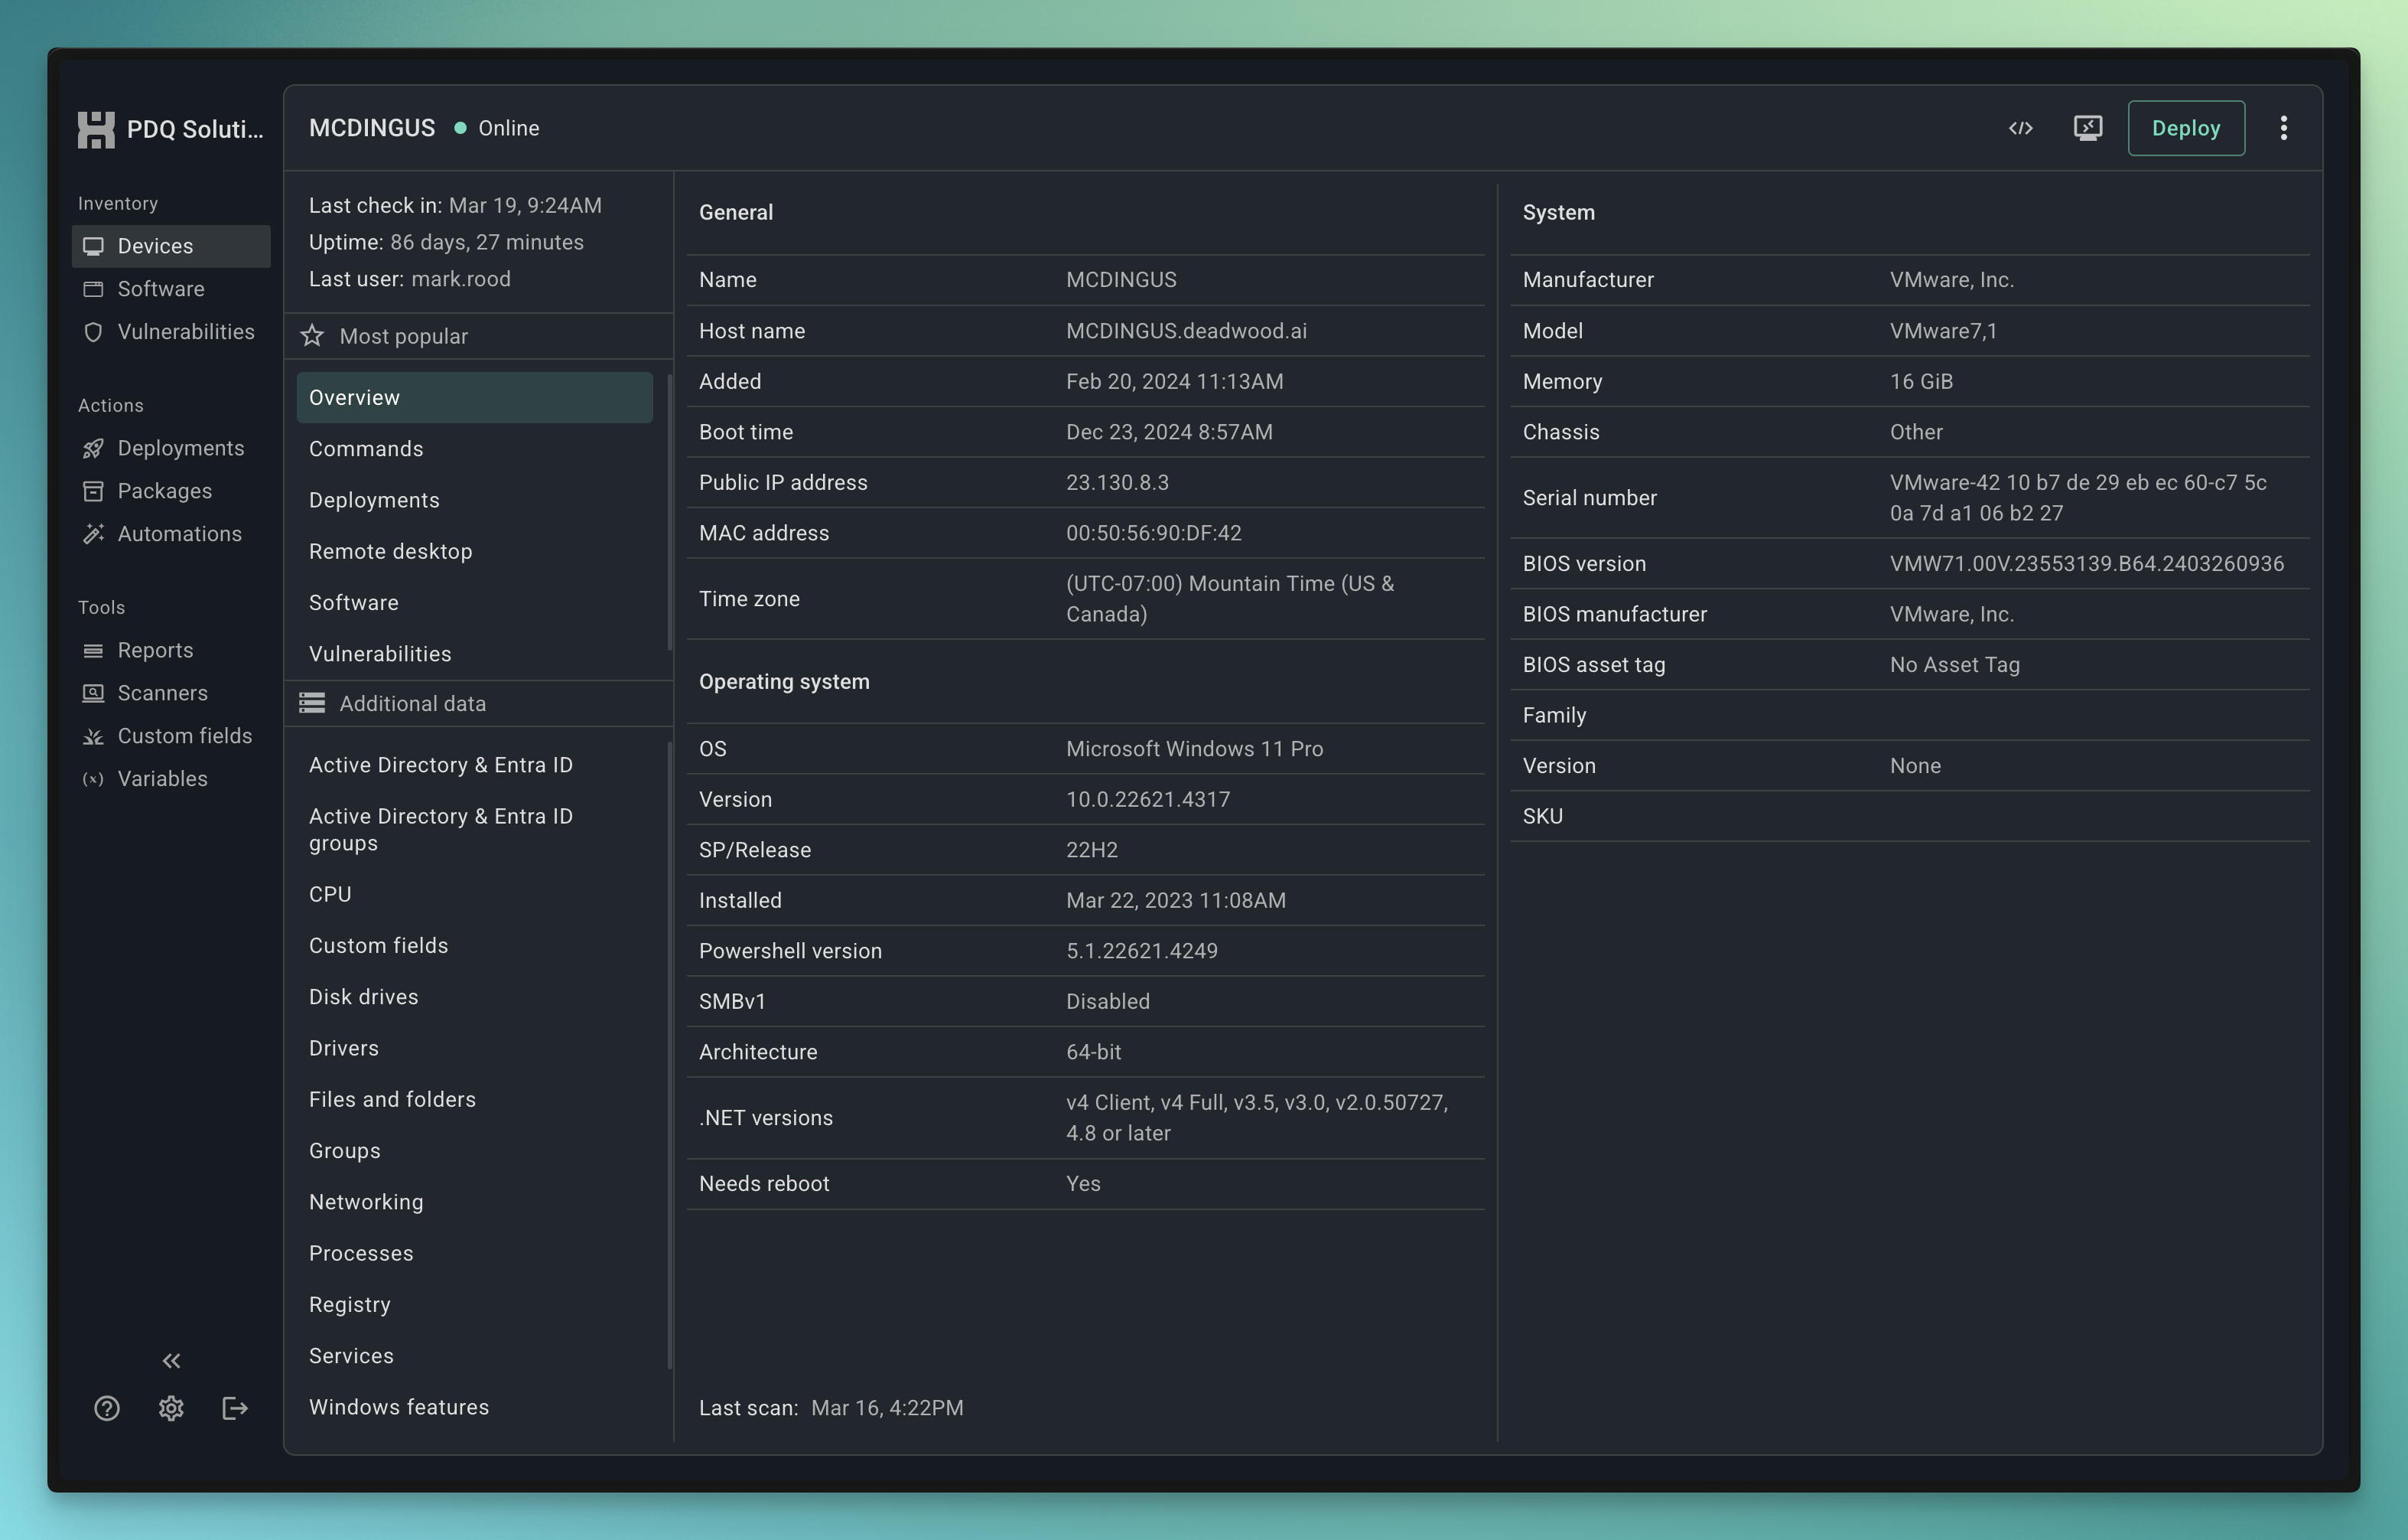The height and width of the screenshot is (1540, 2408).
Task: Click the Packages box icon
Action: (93, 491)
